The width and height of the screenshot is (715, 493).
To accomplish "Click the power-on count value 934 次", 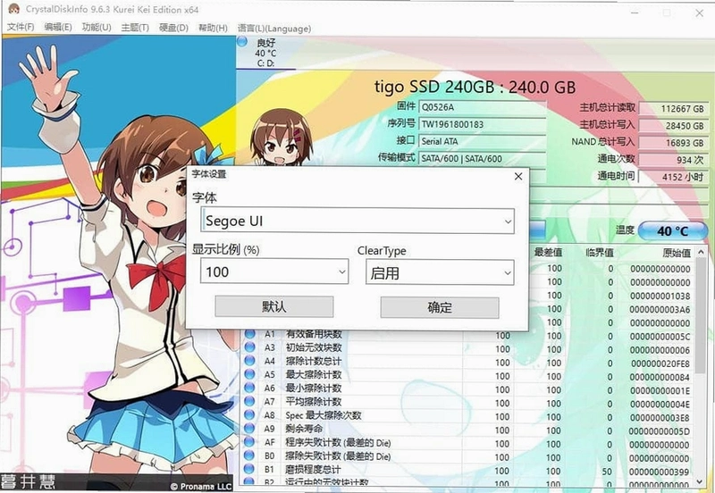I will pyautogui.click(x=674, y=160).
